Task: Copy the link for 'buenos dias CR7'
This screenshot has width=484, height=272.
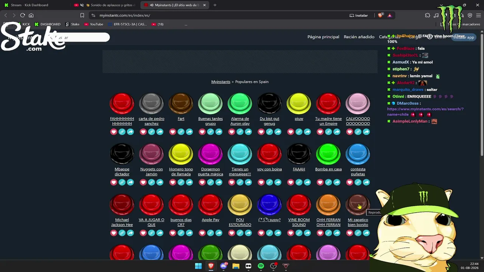Action: 181,233
